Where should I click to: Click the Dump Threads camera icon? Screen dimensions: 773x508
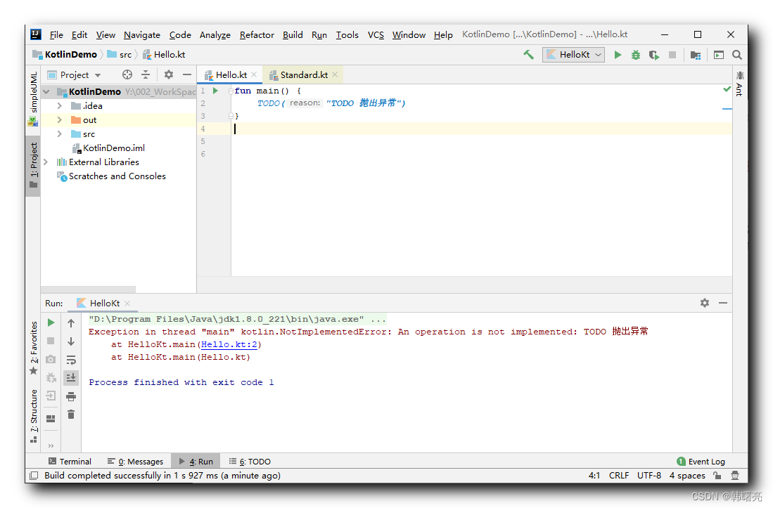click(x=51, y=359)
